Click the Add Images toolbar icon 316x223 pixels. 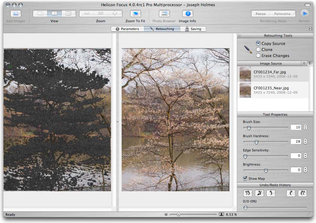(x=16, y=14)
